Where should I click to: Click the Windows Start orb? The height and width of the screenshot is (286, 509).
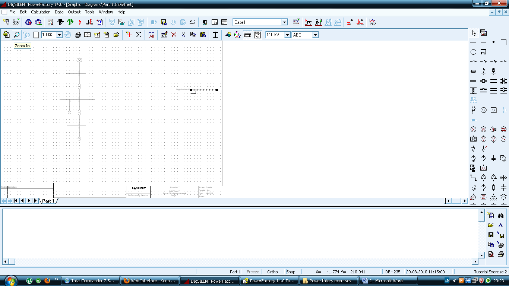point(11,280)
